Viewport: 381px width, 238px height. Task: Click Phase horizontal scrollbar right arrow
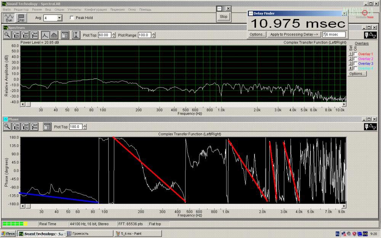pos(344,206)
